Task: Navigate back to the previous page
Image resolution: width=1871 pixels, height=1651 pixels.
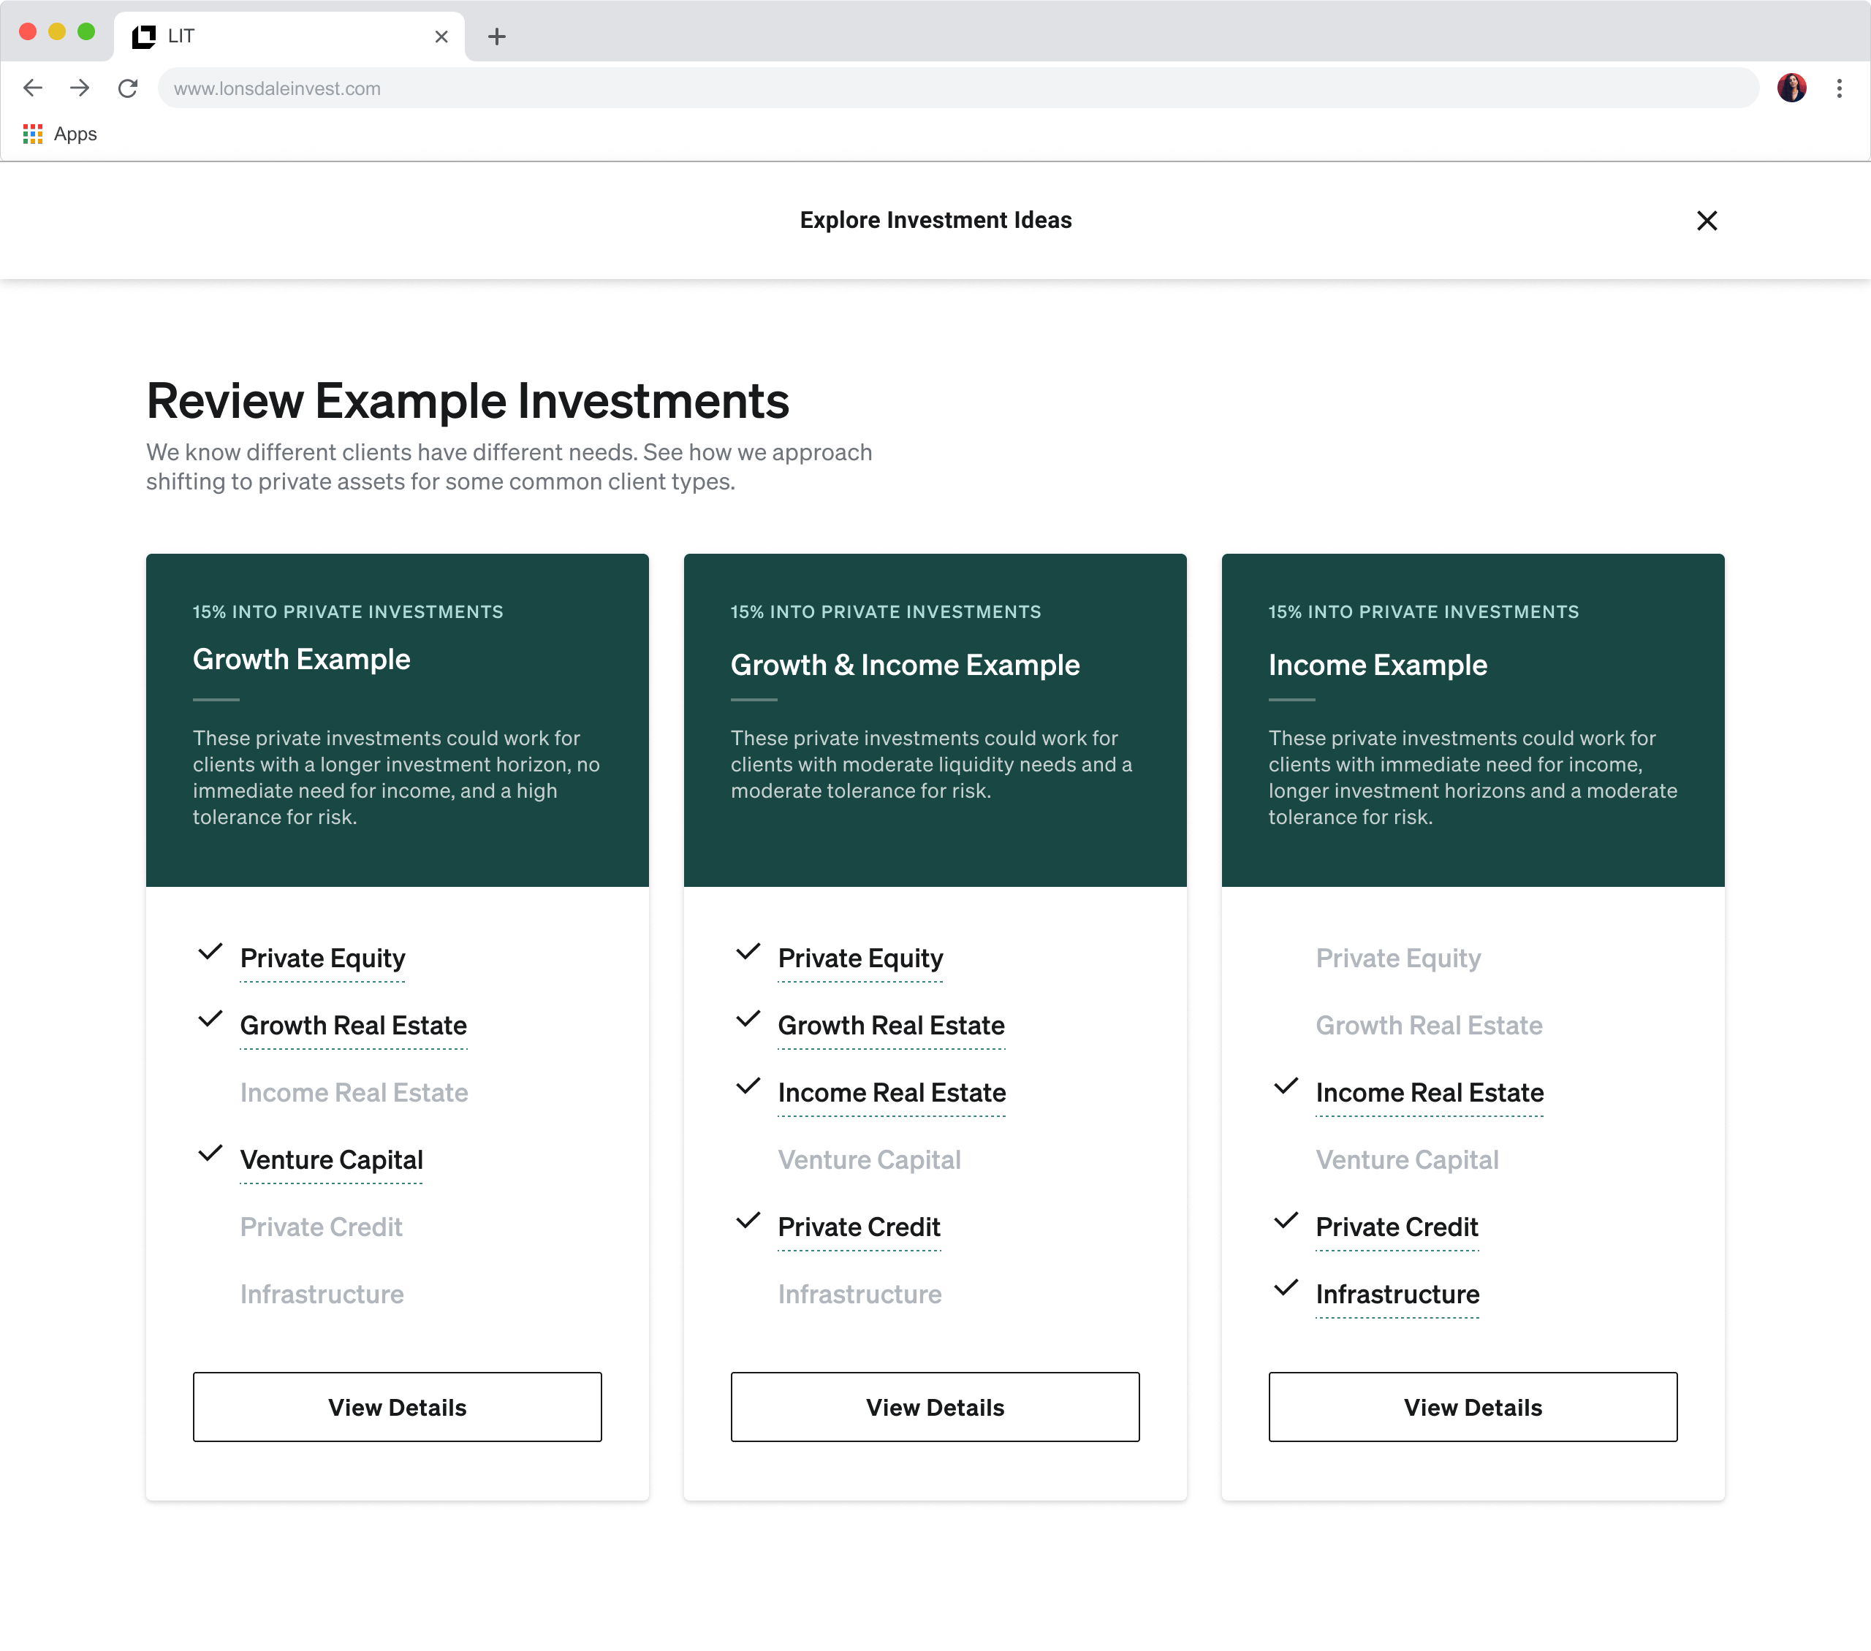Action: click(33, 88)
